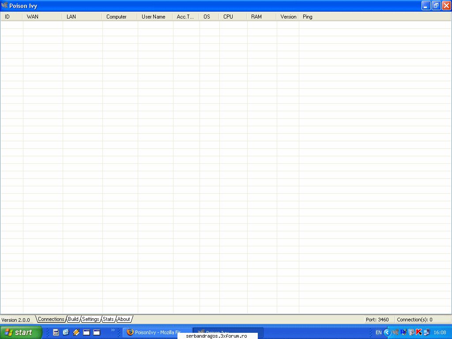The image size is (452, 339).
Task: Click the User Name column header
Action: 155,17
